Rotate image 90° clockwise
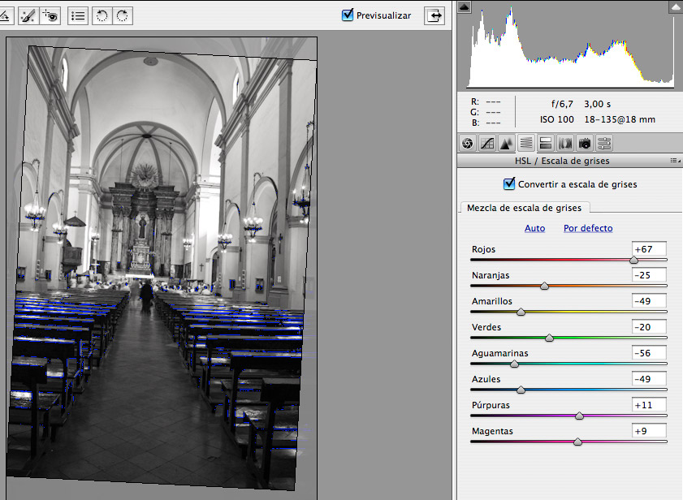The width and height of the screenshot is (683, 500). click(x=123, y=16)
